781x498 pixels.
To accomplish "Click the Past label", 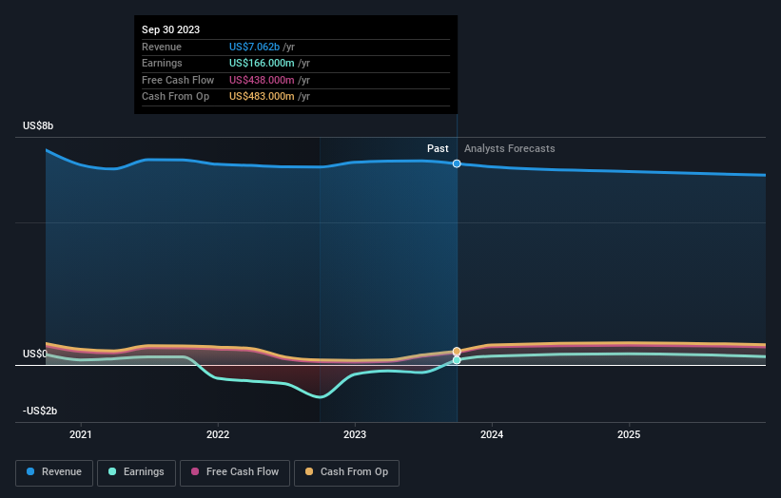I will (438, 148).
